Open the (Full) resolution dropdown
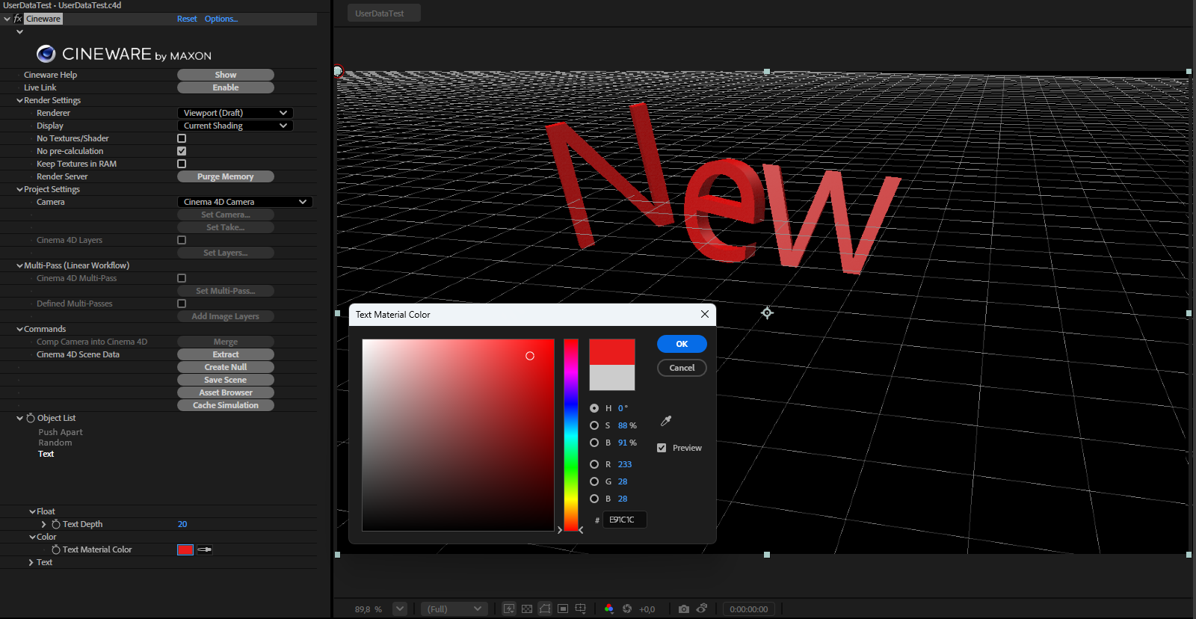 [454, 609]
